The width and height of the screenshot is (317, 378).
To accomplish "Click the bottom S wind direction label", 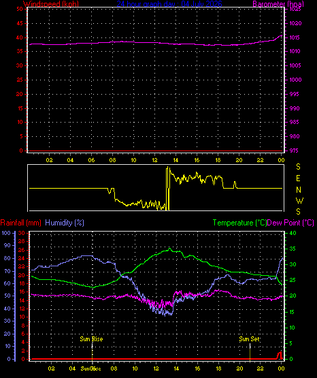I will pos(298,212).
